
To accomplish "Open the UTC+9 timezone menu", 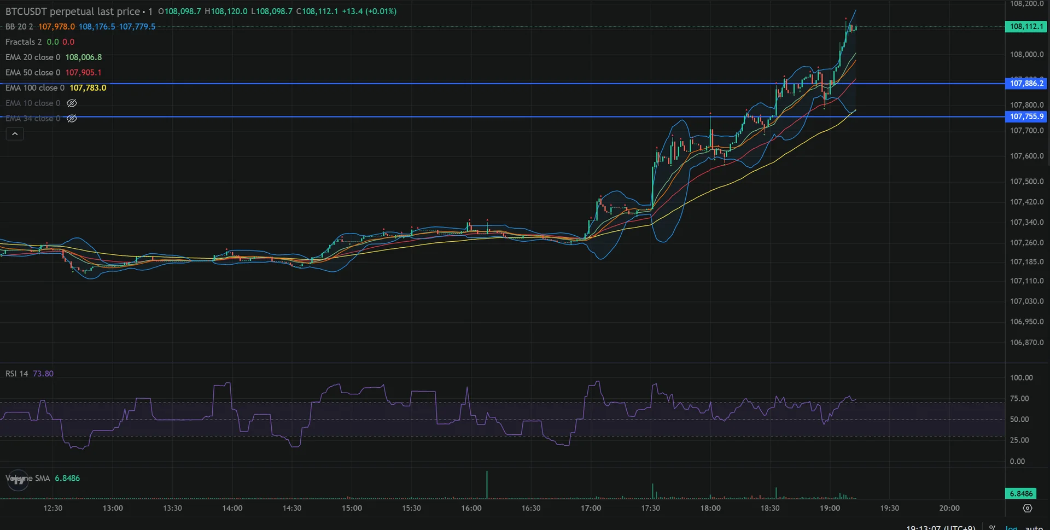I will [940, 527].
